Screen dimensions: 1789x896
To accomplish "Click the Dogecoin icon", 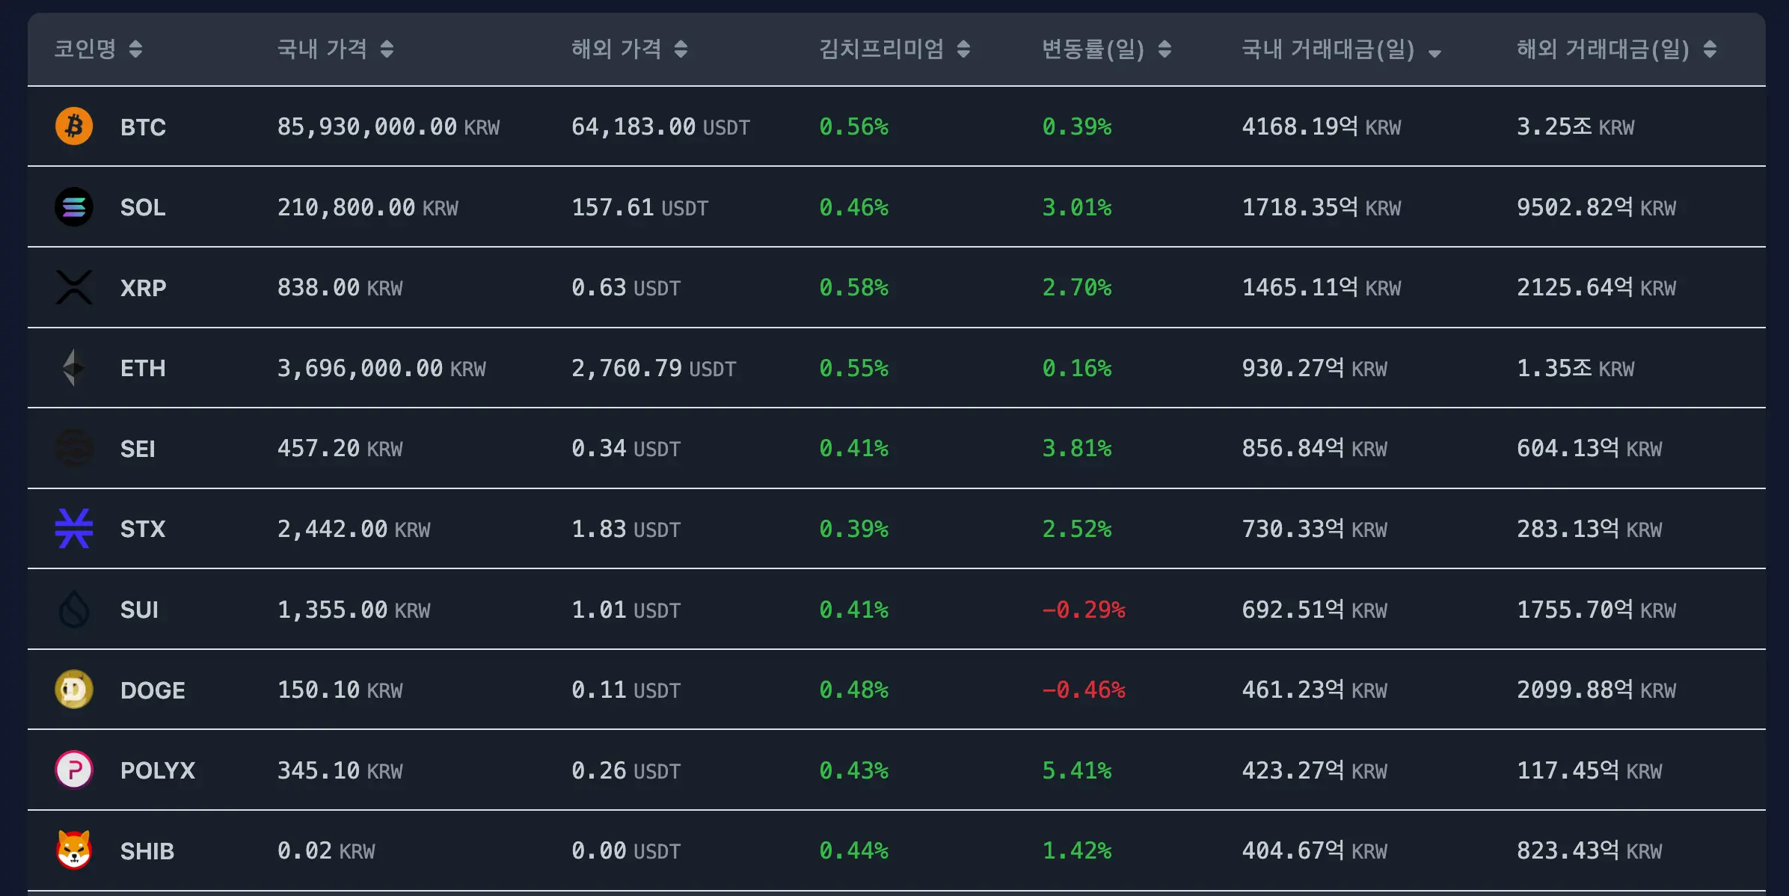I will click(74, 690).
